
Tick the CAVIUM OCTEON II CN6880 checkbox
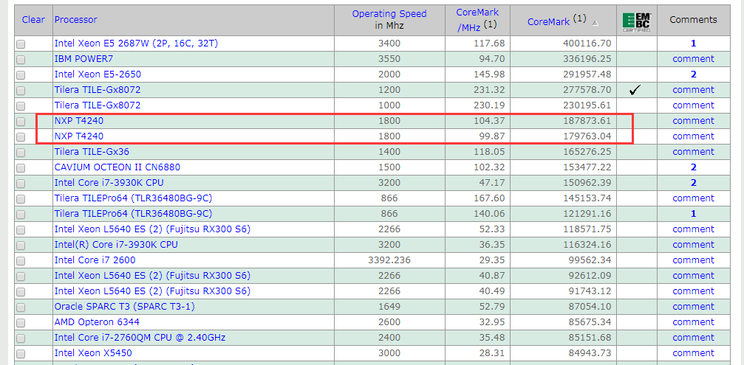click(21, 168)
